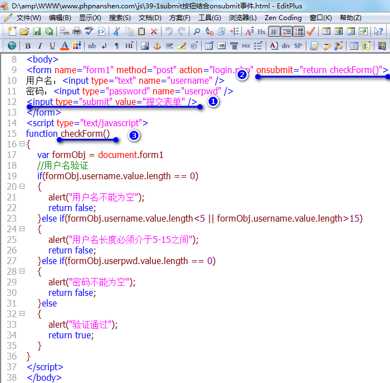
Task: Open the heading (Hi) dropdown
Action: point(129,46)
